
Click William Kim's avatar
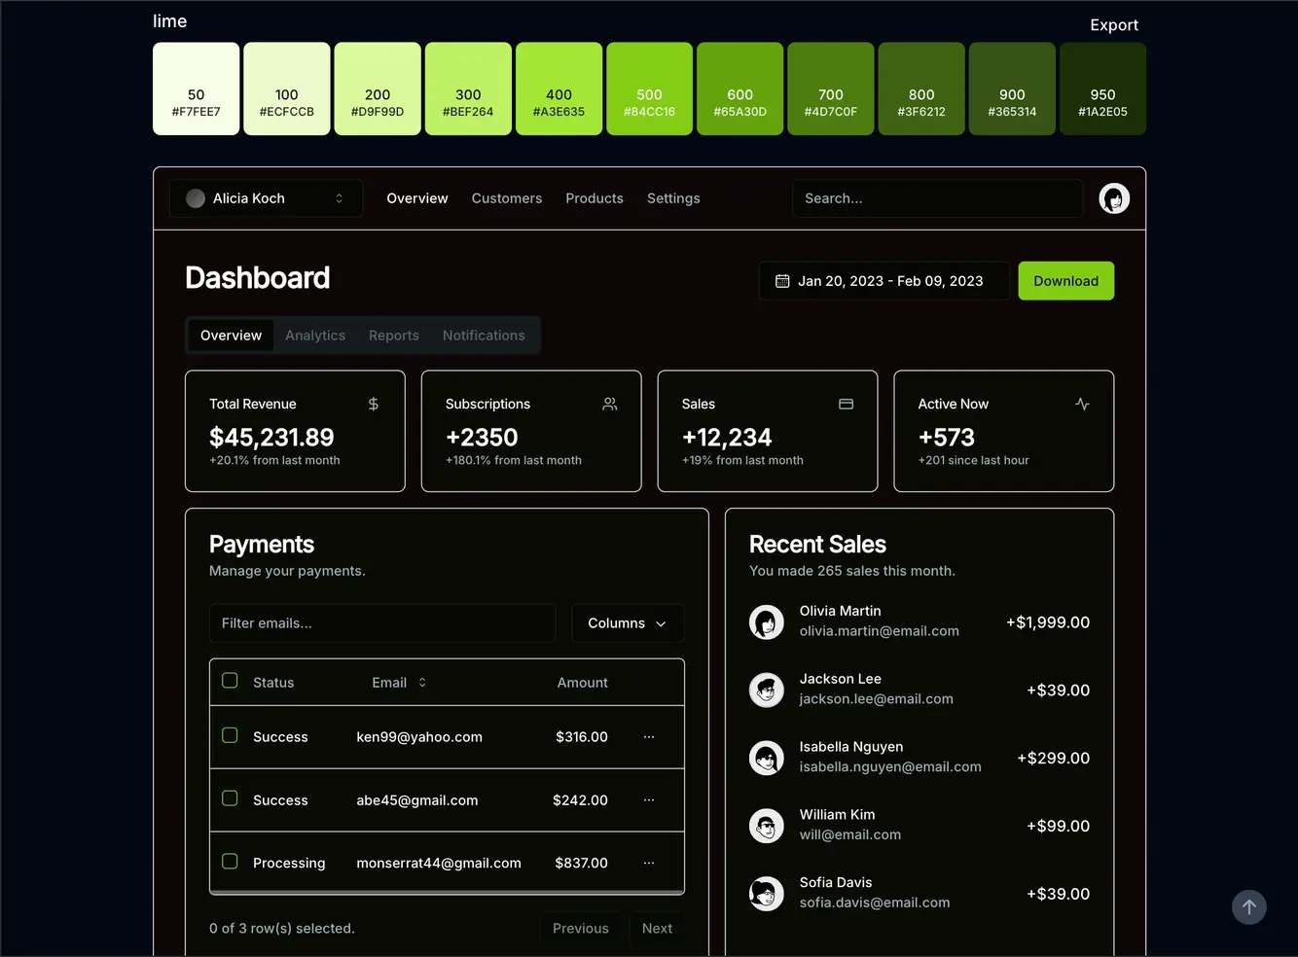pyautogui.click(x=767, y=826)
